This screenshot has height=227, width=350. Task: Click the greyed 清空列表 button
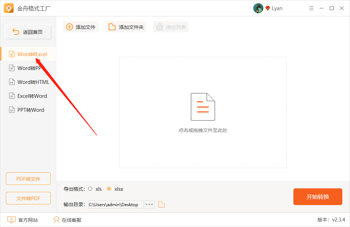click(171, 27)
